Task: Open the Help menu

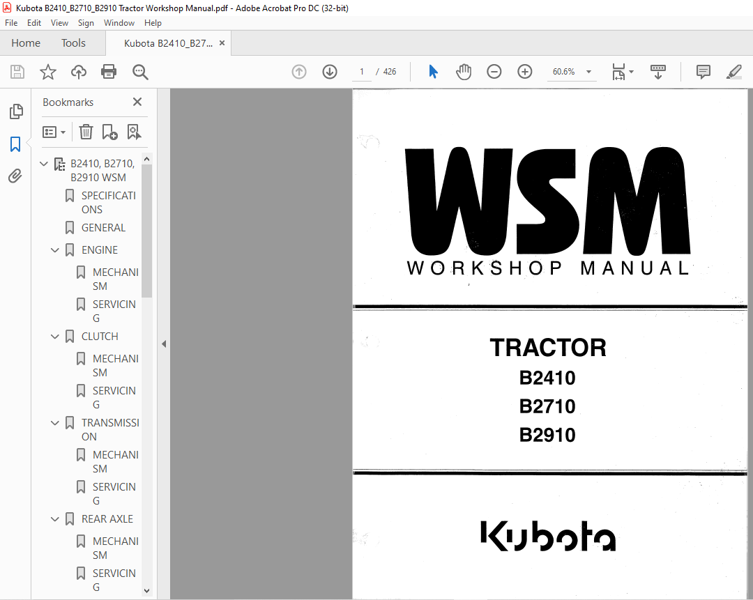Action: [x=153, y=22]
